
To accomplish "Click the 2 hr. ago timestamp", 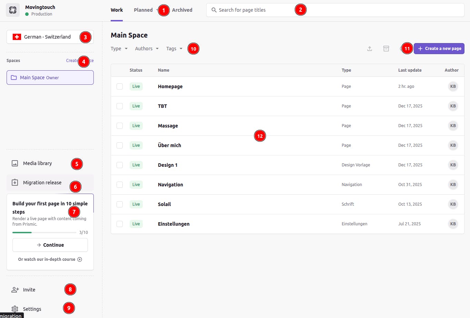I will coord(406,86).
